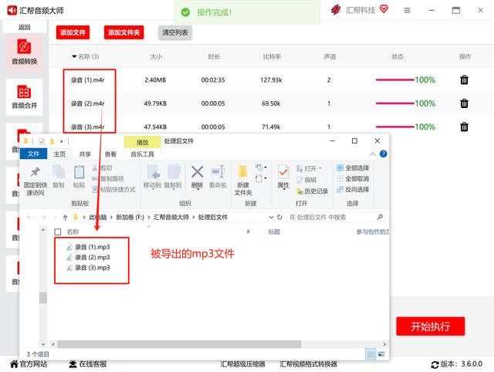
Task: Open the 在线客服 link
Action: pyautogui.click(x=87, y=364)
